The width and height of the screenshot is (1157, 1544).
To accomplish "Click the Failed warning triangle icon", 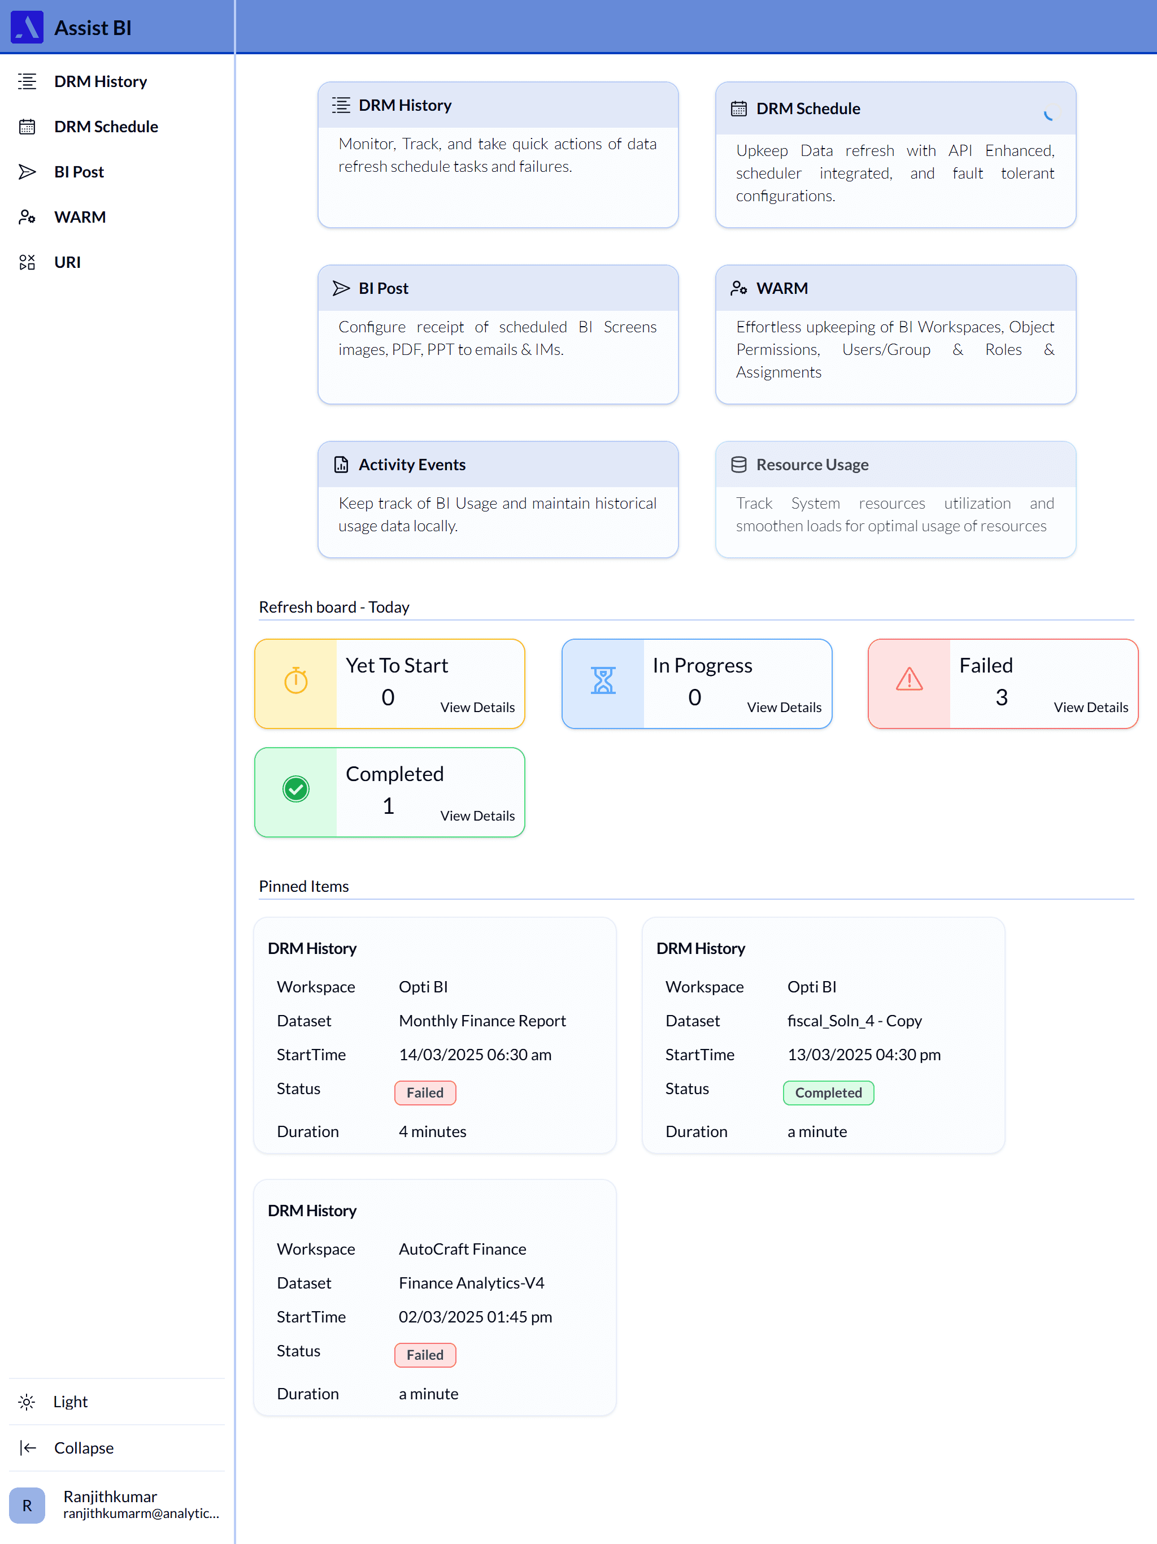I will coord(909,679).
